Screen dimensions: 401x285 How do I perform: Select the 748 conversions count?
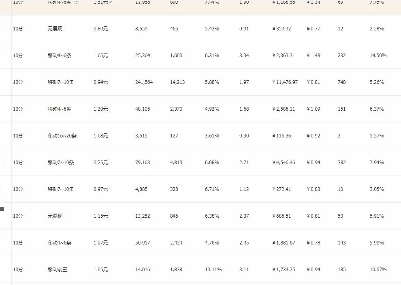[x=341, y=82]
